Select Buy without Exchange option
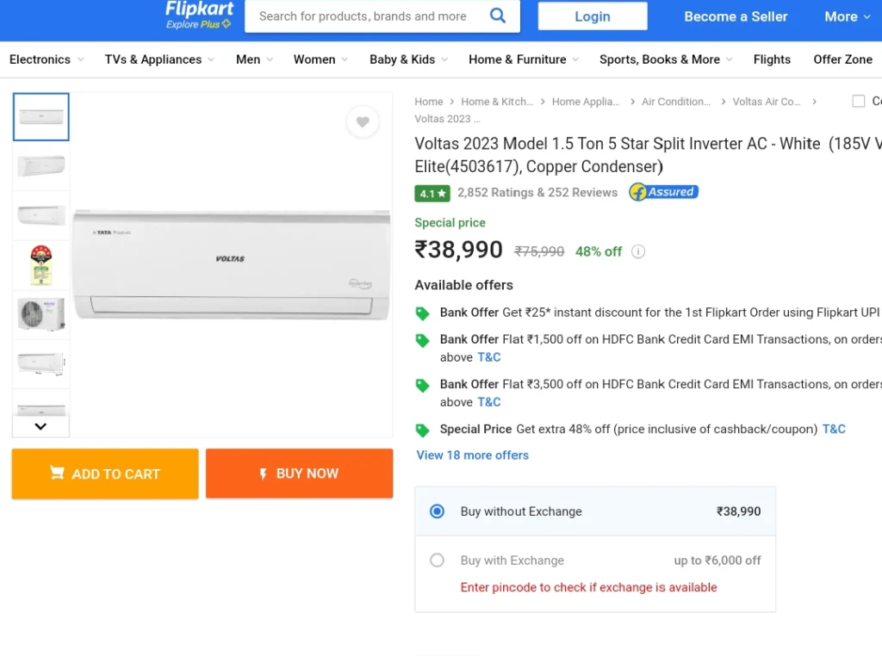 (437, 511)
